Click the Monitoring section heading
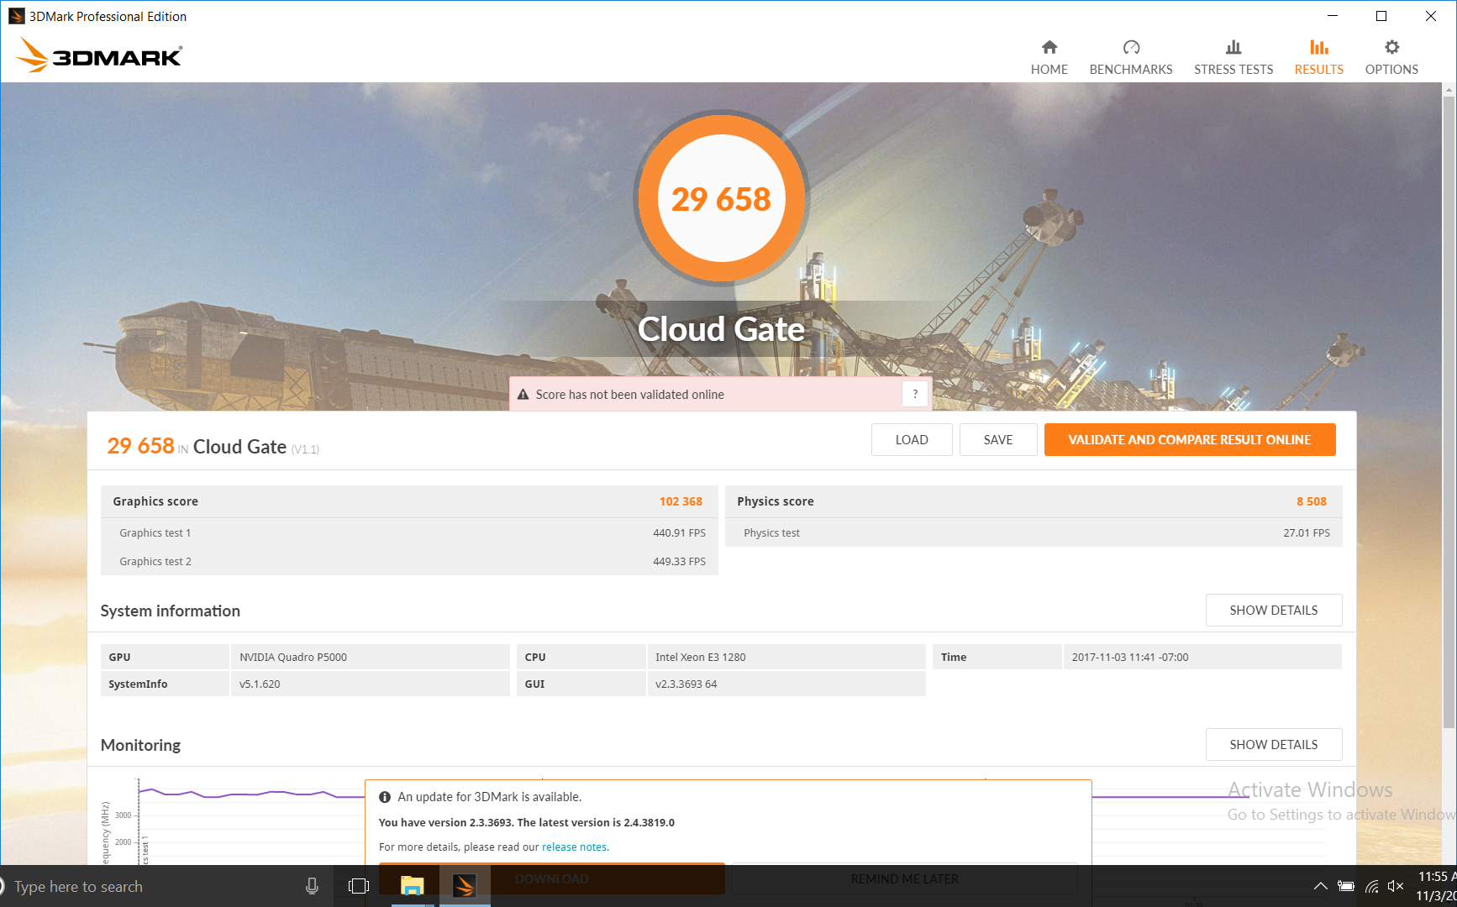1457x907 pixels. [x=140, y=745]
